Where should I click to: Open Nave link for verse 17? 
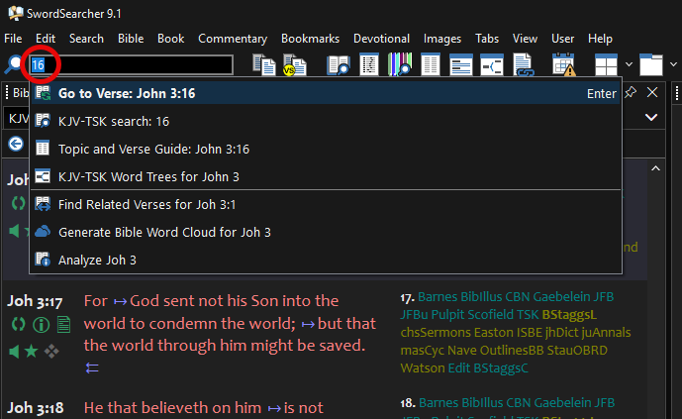tap(462, 351)
